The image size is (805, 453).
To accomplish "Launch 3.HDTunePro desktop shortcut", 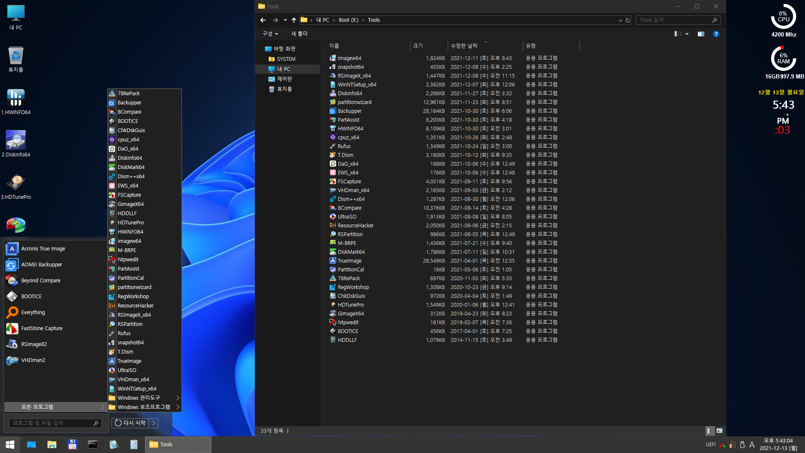I will [x=16, y=187].
